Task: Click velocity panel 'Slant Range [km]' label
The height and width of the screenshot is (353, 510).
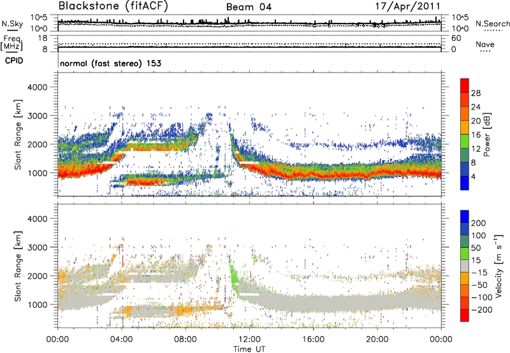Action: pos(18,266)
